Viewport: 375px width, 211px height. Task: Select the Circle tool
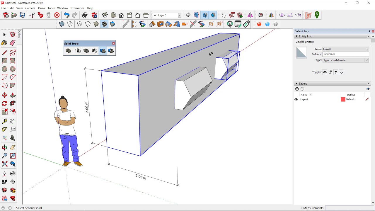pos(4,69)
